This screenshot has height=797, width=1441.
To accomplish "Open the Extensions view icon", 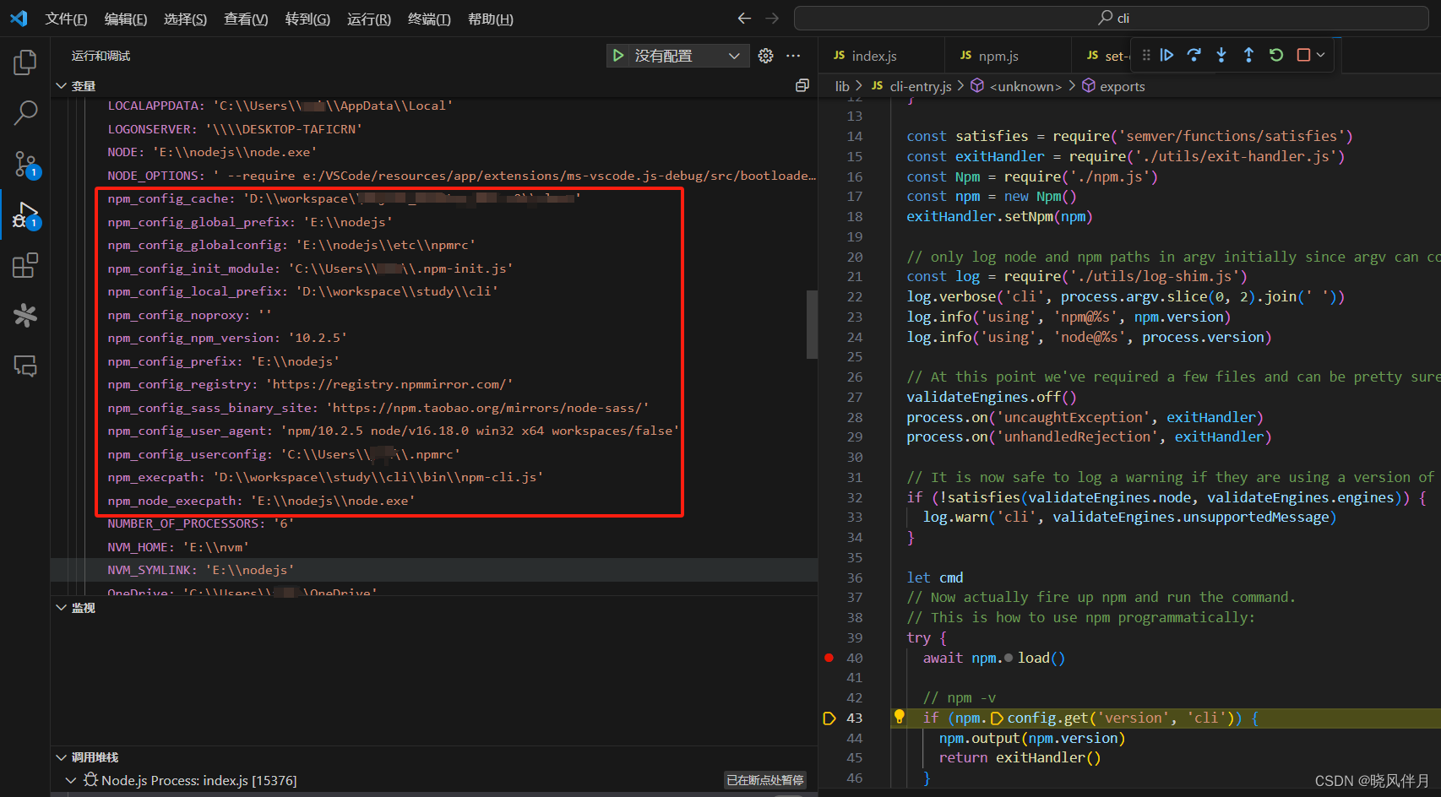I will pos(25,266).
